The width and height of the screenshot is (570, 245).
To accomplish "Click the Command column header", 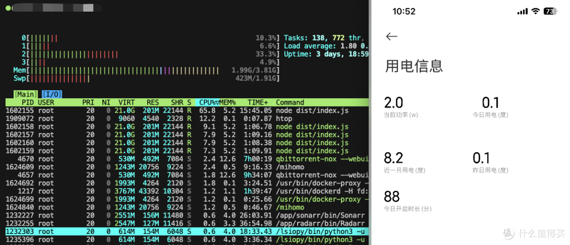I will tap(290, 102).
